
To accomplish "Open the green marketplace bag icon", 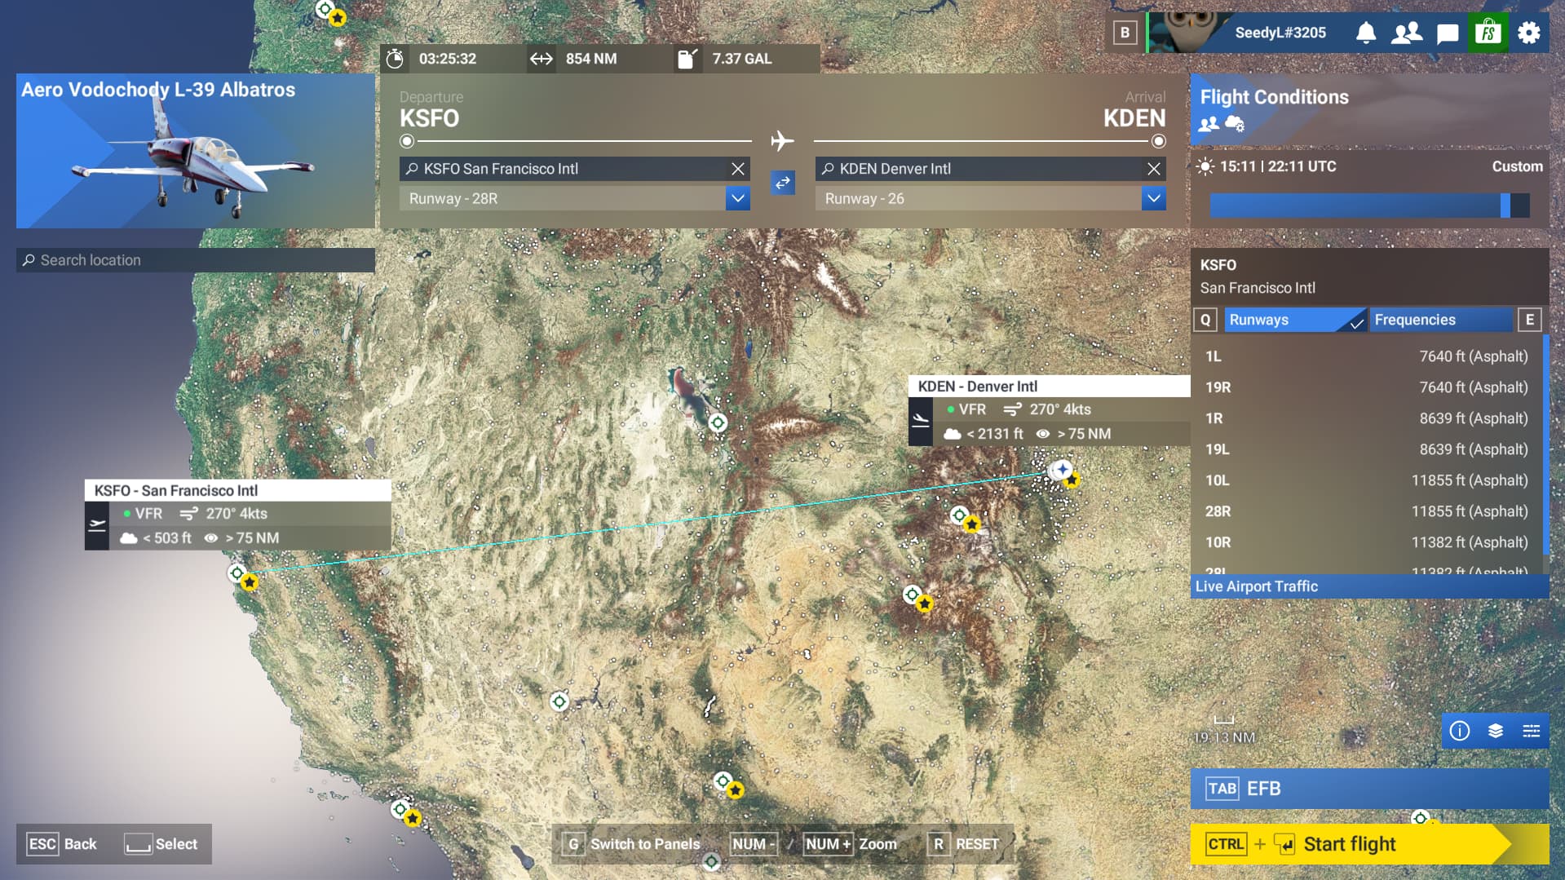I will 1488,33.
